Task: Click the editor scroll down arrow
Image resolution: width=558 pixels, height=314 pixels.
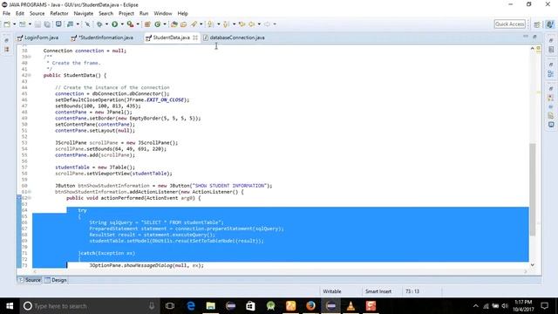Action: tap(533, 265)
